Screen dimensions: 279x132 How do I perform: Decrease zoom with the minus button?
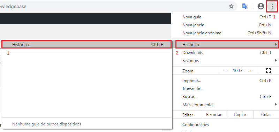tap(225, 71)
